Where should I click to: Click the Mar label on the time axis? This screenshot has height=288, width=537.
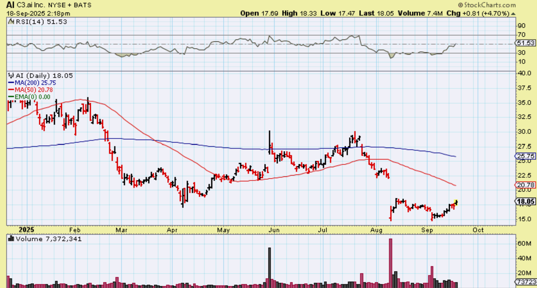pyautogui.click(x=121, y=230)
